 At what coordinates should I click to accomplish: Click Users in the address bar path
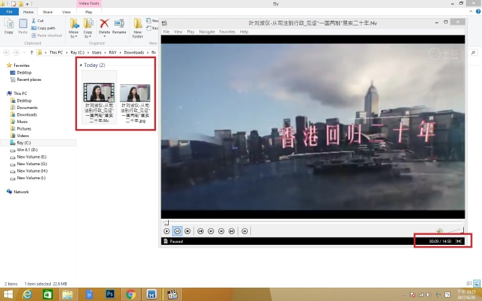tap(96, 53)
